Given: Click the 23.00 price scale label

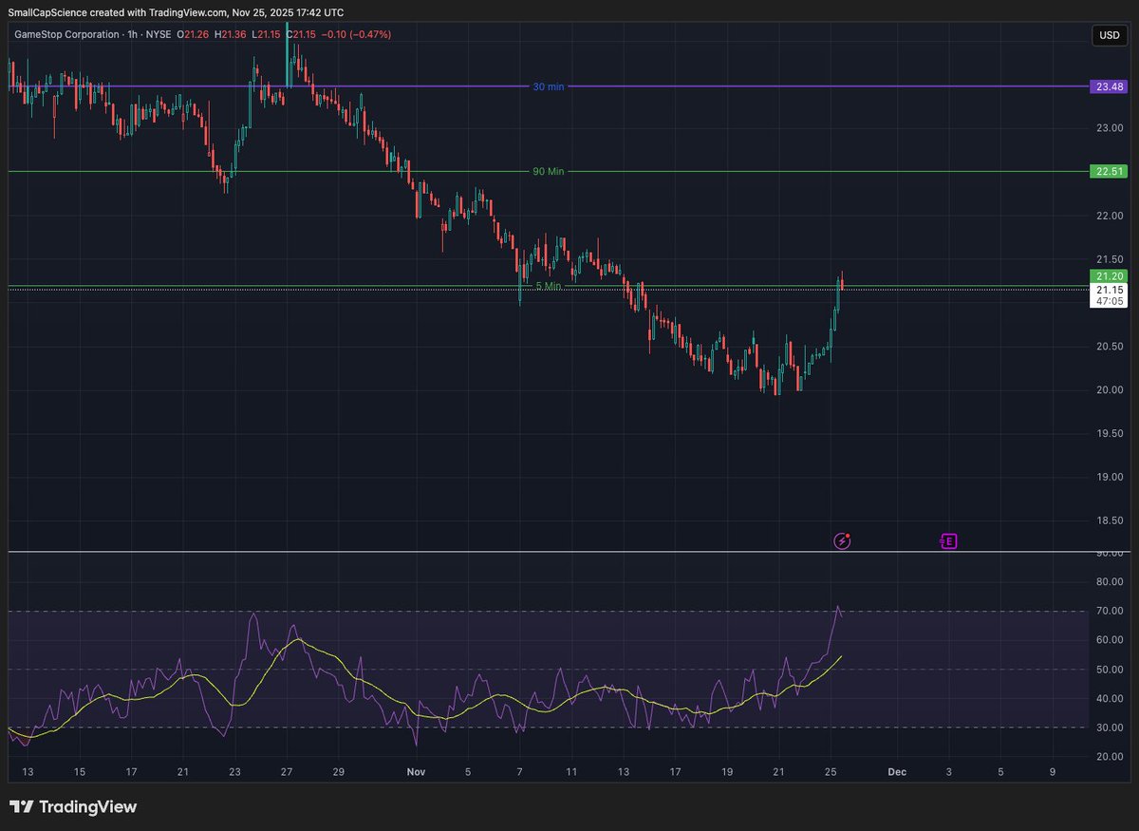Looking at the screenshot, I should click(x=1110, y=128).
